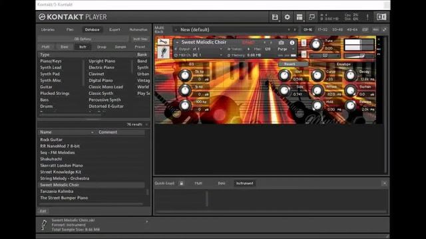Click the exclamation panic button
Viewport: 426px width, 239px height.
(x=367, y=17)
